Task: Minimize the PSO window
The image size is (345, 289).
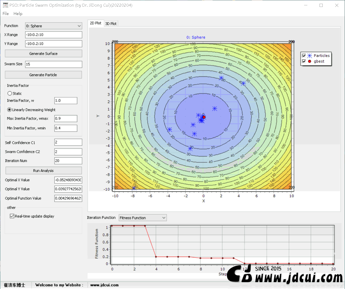Action: 306,5
